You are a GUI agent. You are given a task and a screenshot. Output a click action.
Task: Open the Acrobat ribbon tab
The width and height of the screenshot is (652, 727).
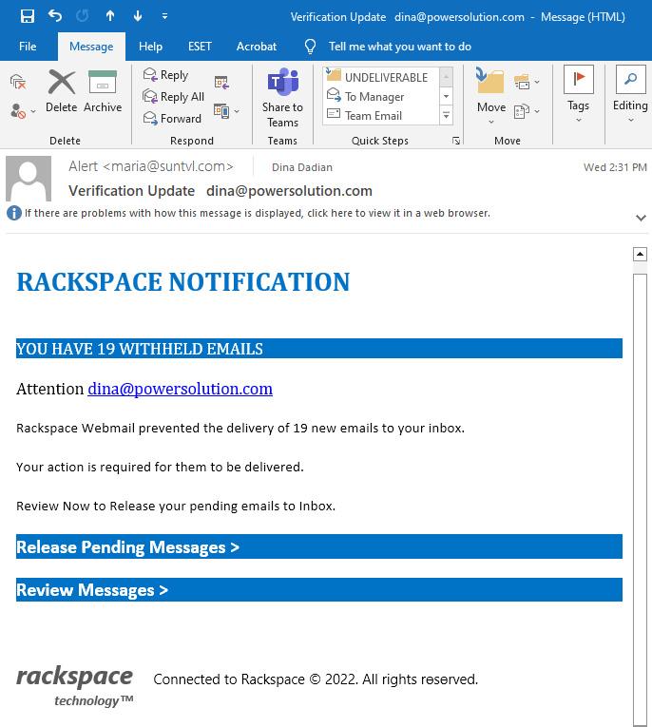[257, 47]
